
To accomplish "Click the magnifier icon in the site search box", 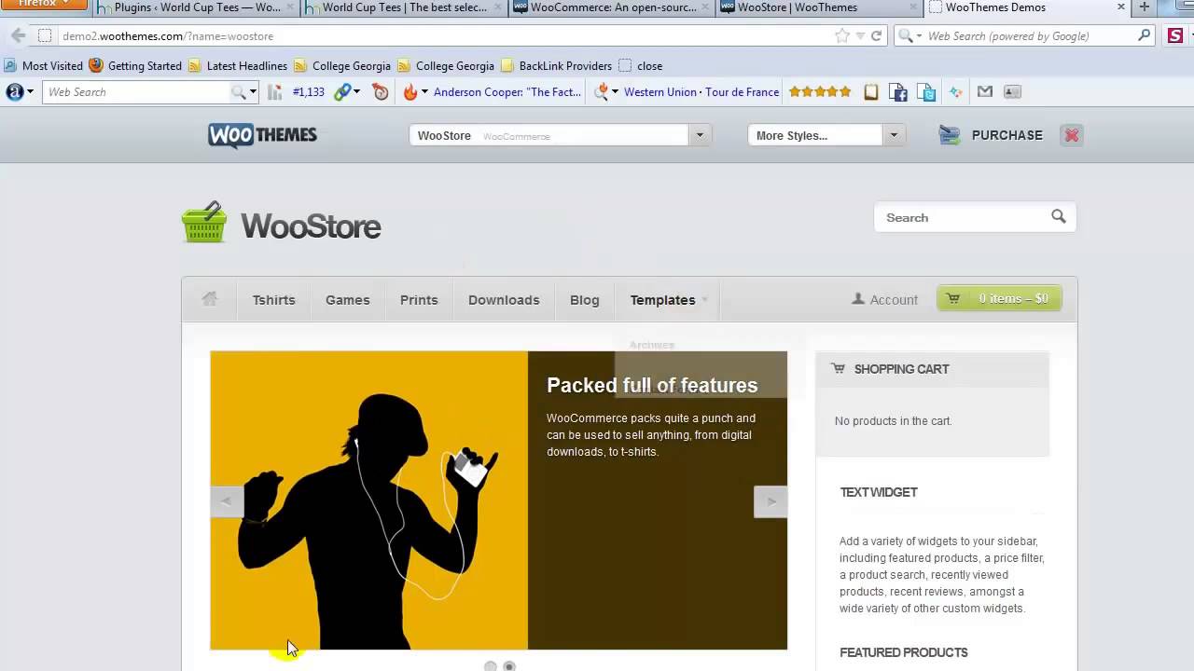I will tap(1058, 216).
